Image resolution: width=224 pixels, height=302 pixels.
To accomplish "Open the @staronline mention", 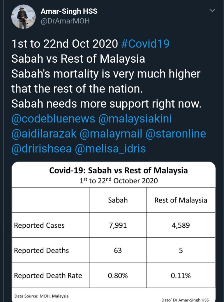I will [176, 134].
